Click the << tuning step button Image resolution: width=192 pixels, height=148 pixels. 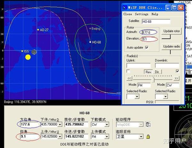[129, 78]
